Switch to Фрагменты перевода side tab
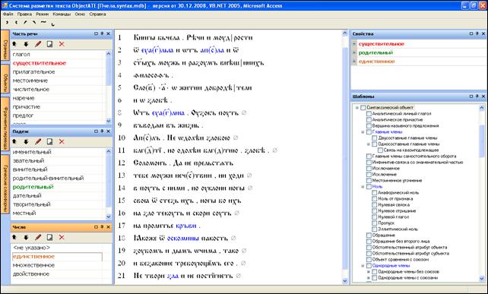Screen dimensions: 488x294 click(x=5, y=124)
